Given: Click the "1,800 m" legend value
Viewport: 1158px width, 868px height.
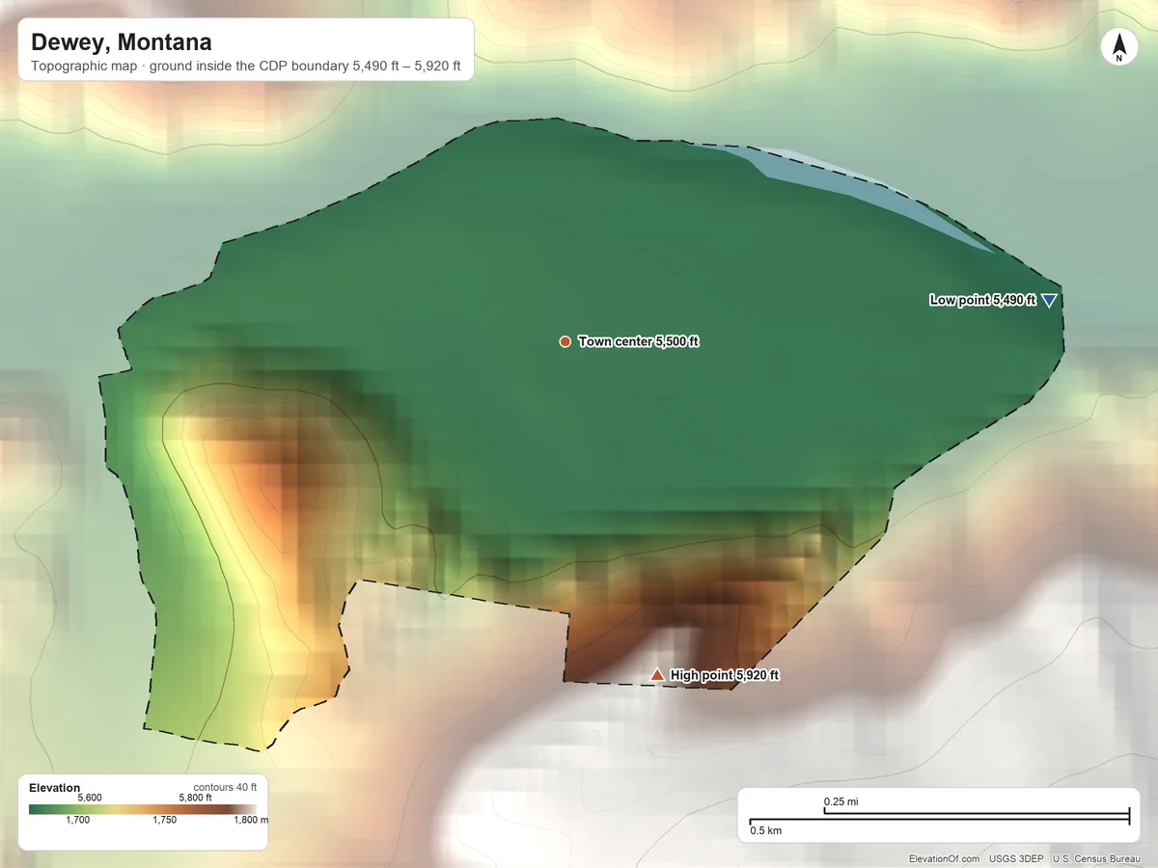Looking at the screenshot, I should click(251, 820).
